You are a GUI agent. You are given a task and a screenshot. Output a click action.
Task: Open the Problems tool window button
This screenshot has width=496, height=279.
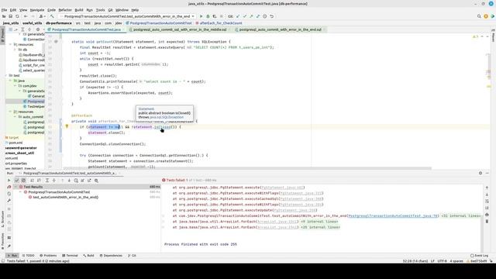(48, 255)
